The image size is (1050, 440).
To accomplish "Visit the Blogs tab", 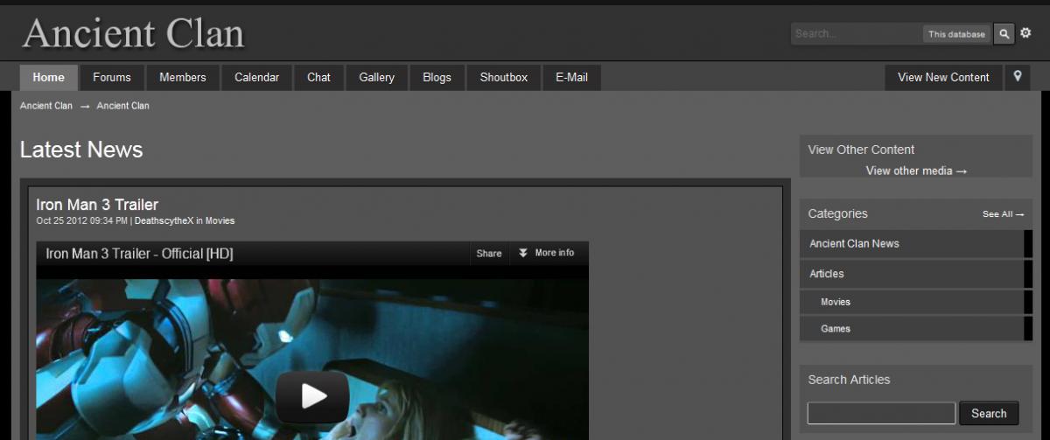I will coord(437,77).
